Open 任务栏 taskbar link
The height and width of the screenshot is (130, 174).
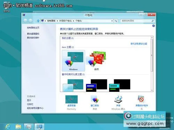[x=30, y=104]
